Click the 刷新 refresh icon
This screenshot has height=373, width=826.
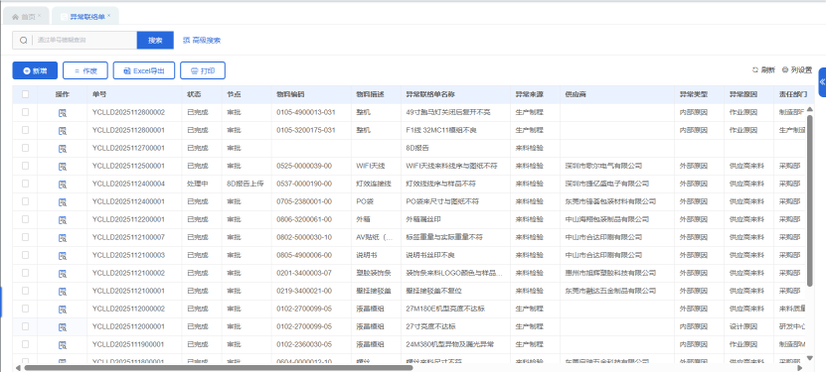pyautogui.click(x=754, y=70)
